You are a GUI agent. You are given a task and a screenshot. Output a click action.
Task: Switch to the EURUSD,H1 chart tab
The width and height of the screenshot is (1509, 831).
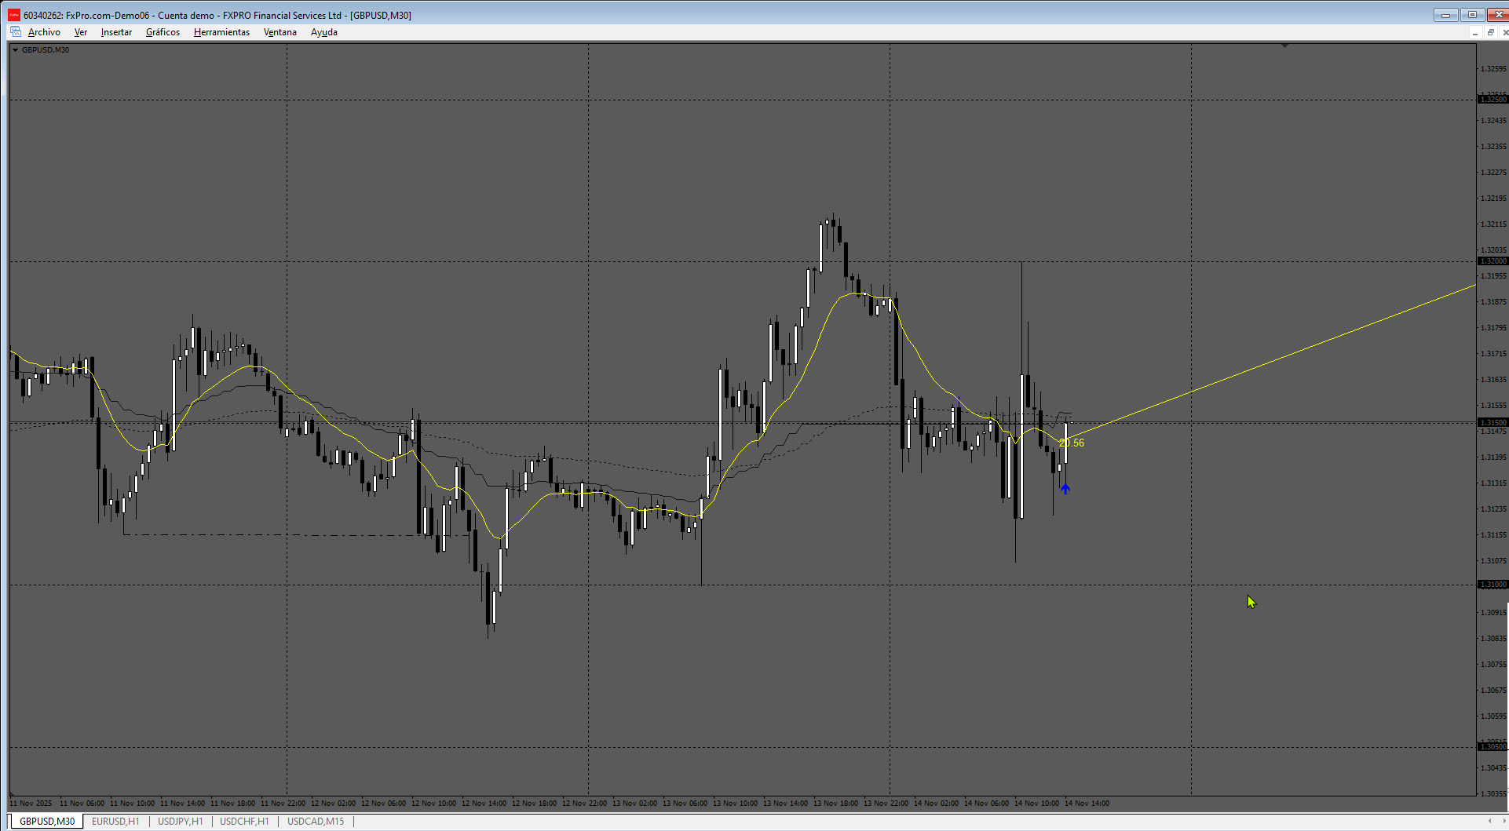point(115,822)
